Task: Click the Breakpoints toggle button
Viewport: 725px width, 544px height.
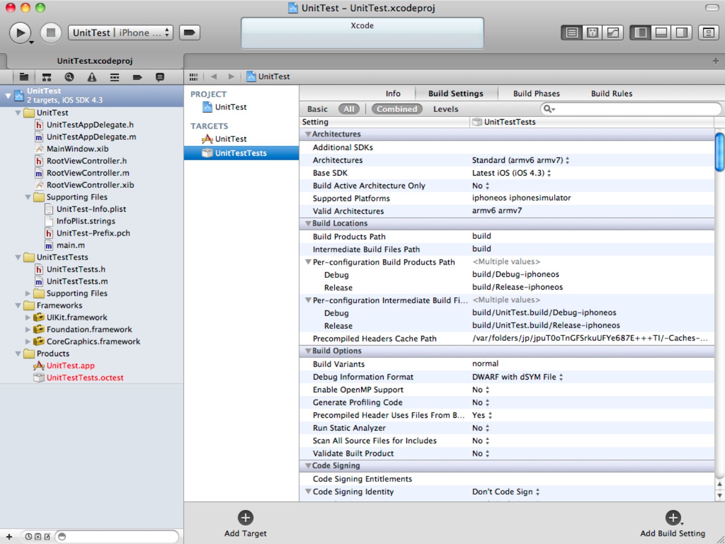Action: (189, 33)
